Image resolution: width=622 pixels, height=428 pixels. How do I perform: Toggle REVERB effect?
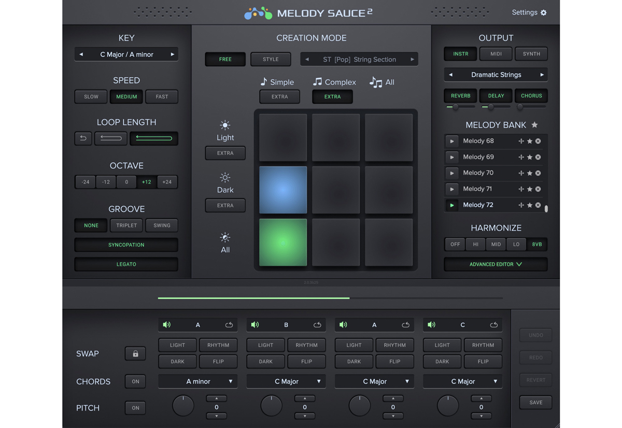point(460,96)
